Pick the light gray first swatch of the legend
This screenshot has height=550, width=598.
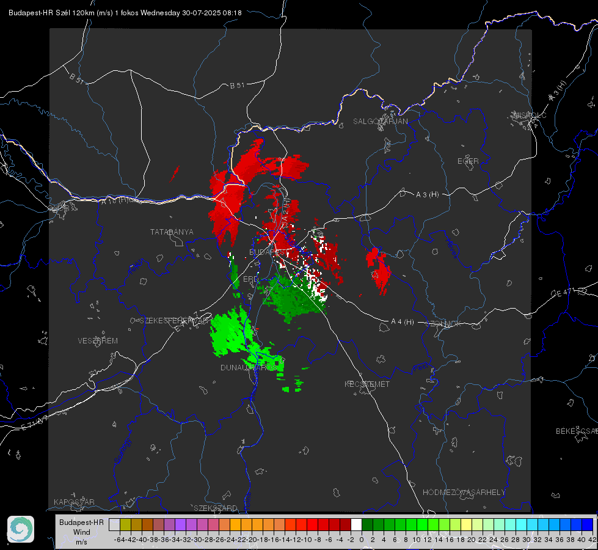click(114, 524)
